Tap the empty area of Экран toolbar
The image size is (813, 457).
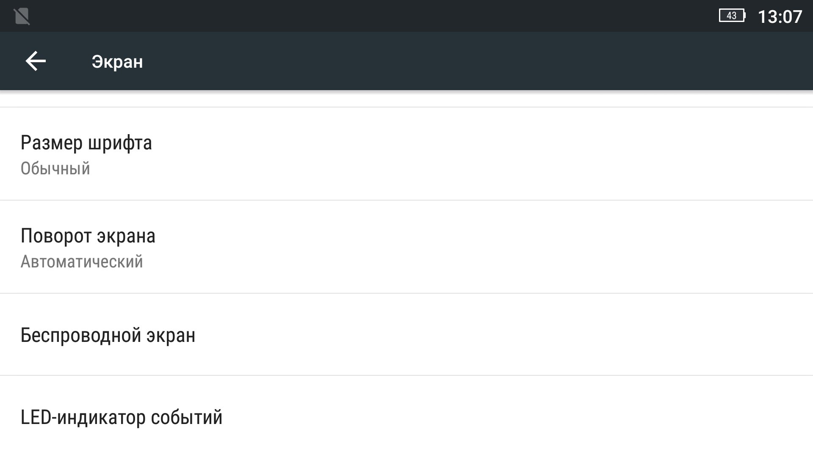click(466, 61)
